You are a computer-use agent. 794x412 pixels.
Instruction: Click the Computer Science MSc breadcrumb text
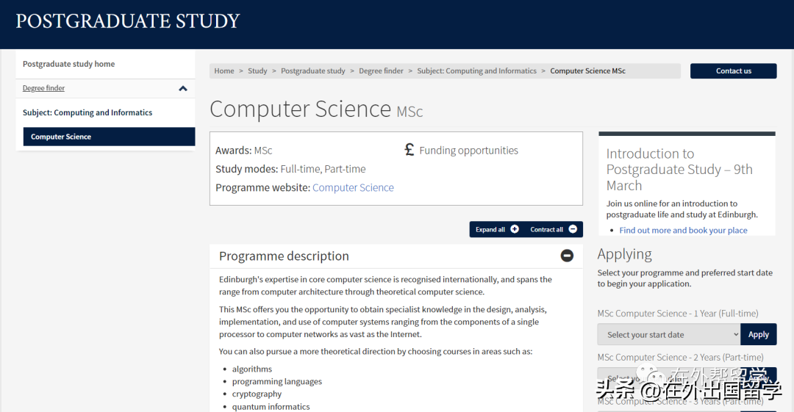coord(588,71)
